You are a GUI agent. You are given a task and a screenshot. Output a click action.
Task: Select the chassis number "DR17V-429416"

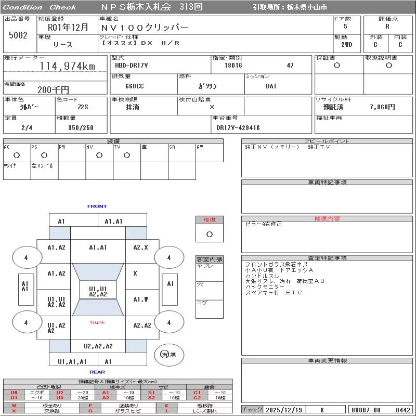click(238, 127)
